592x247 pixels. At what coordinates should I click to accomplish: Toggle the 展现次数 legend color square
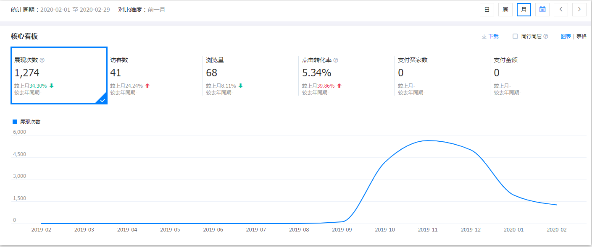pyautogui.click(x=15, y=122)
